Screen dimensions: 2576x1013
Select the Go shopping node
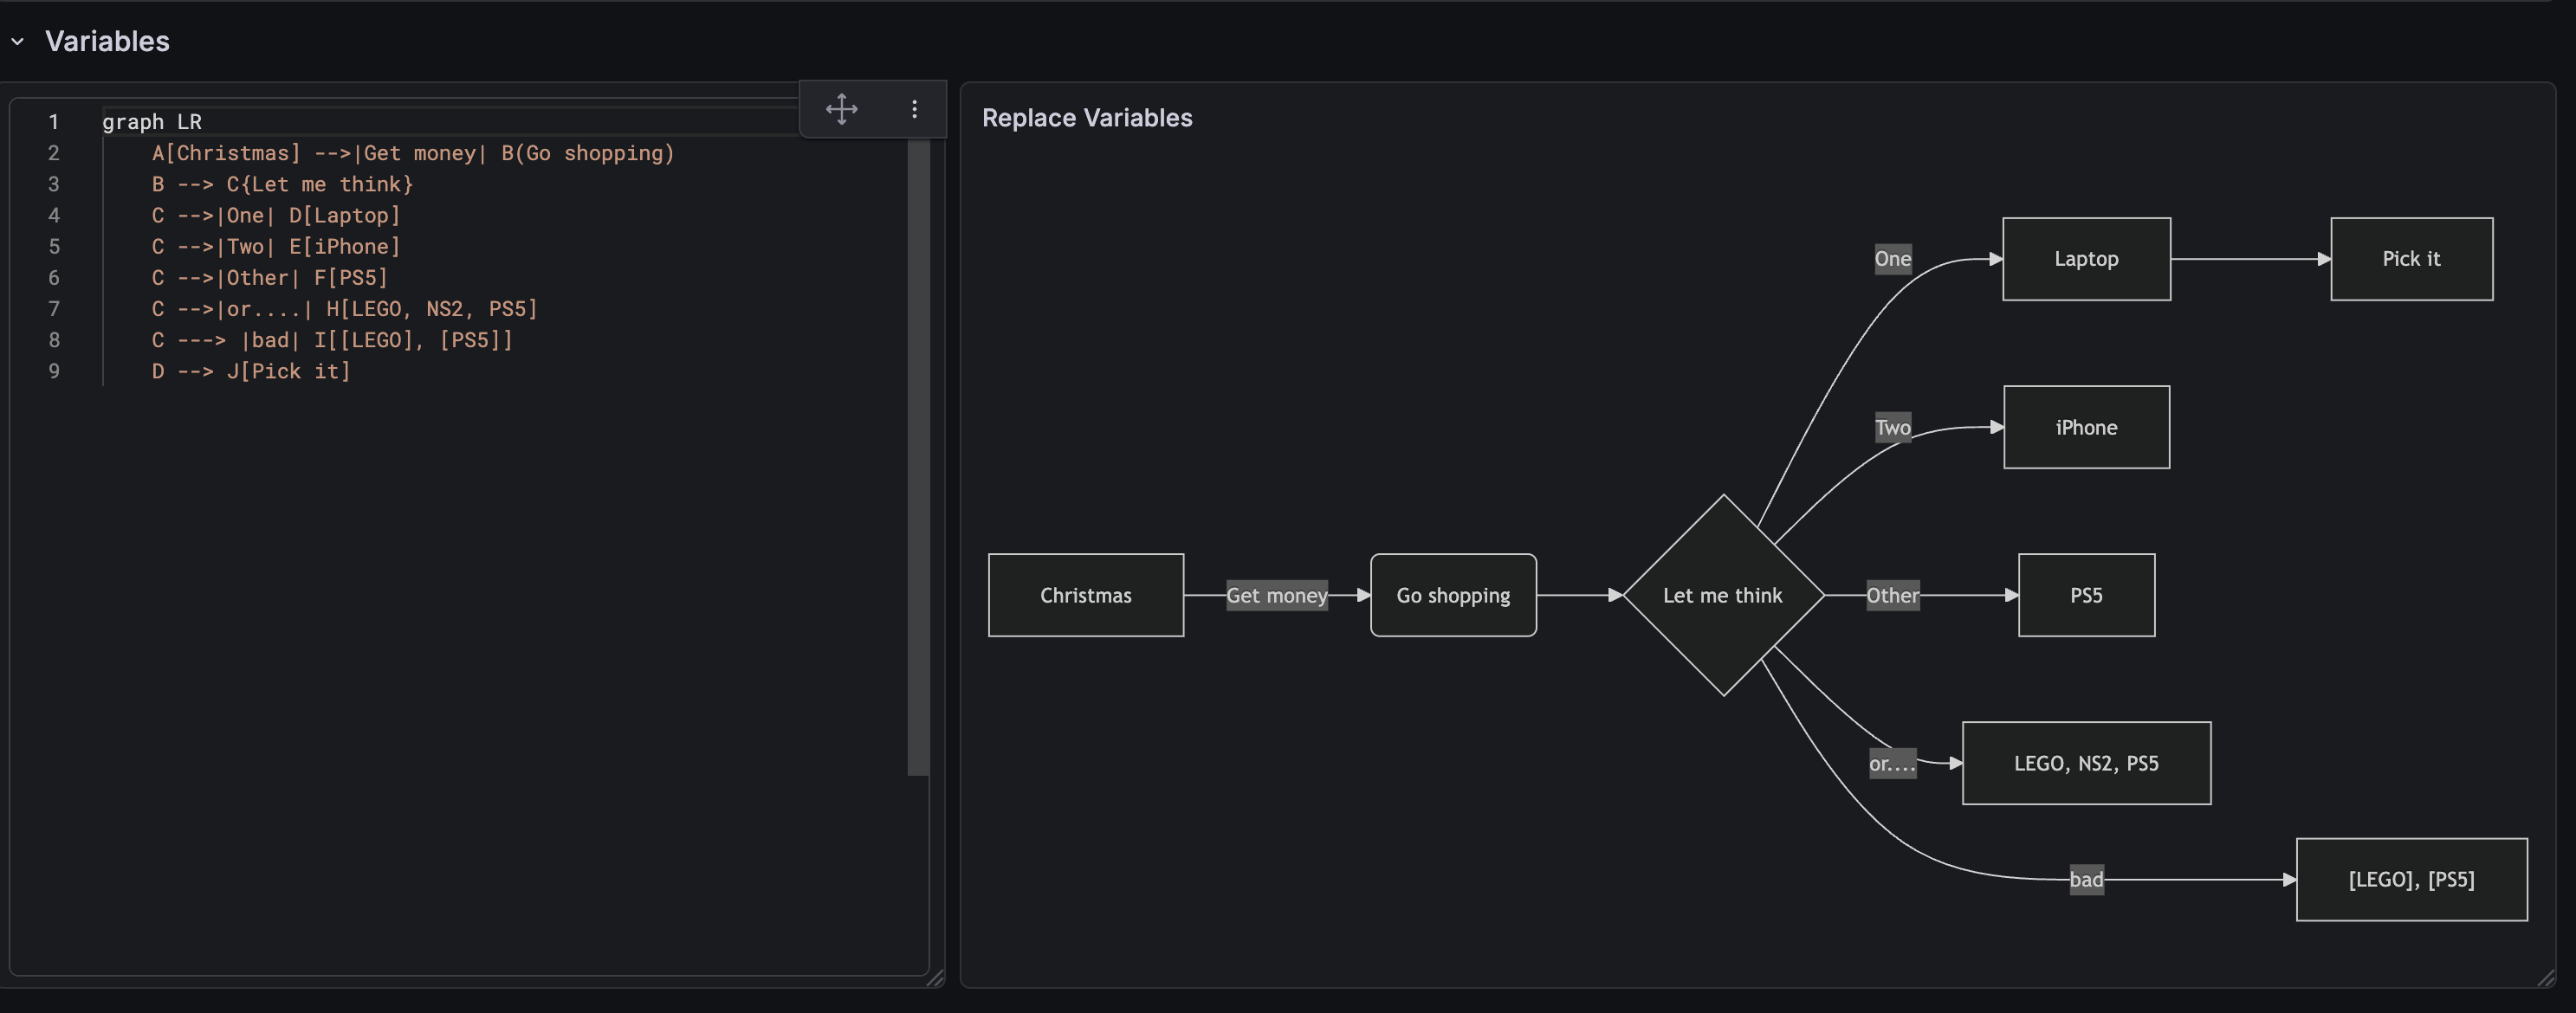tap(1452, 595)
